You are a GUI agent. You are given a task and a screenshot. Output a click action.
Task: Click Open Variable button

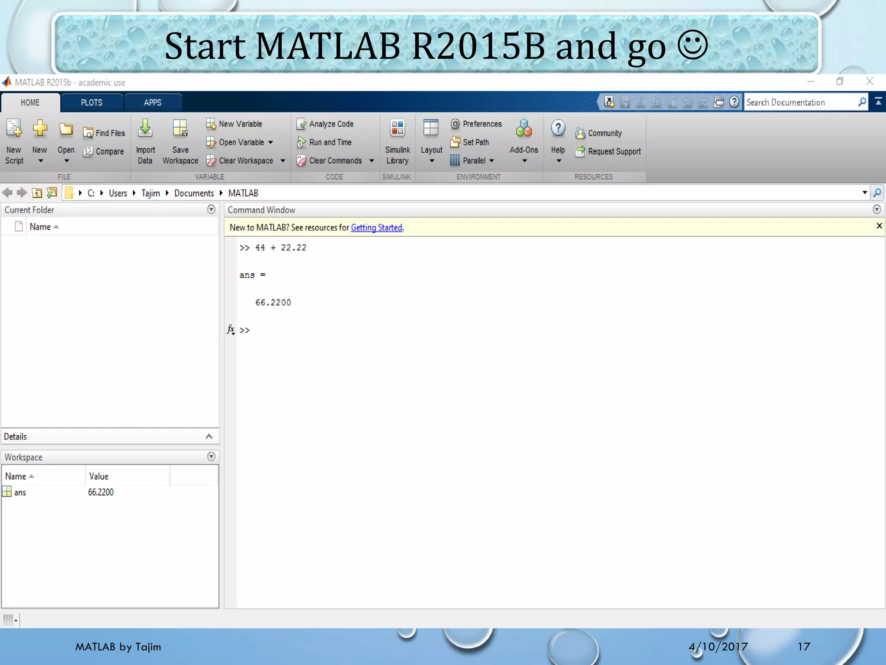pyautogui.click(x=235, y=142)
